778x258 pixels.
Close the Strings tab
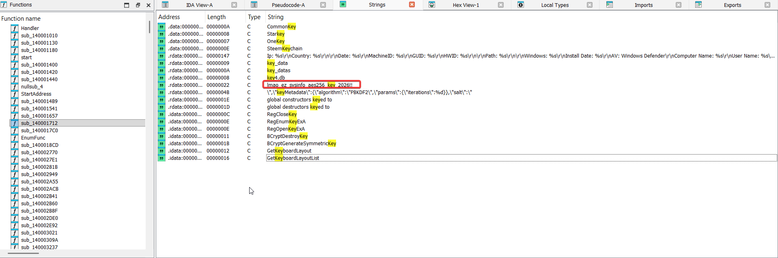[412, 4]
